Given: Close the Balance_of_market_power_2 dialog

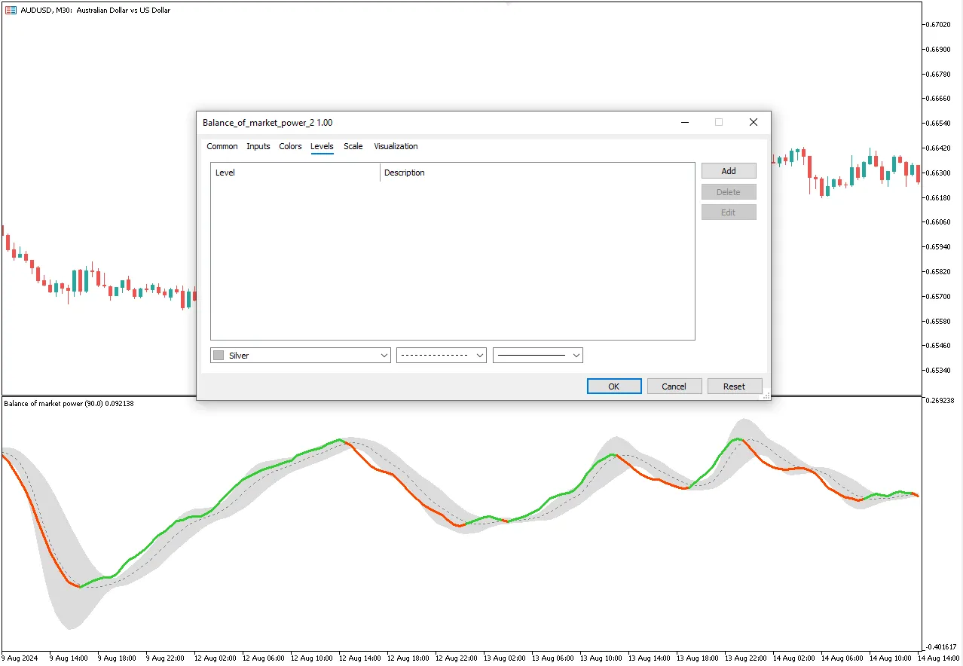Looking at the screenshot, I should click(x=754, y=122).
